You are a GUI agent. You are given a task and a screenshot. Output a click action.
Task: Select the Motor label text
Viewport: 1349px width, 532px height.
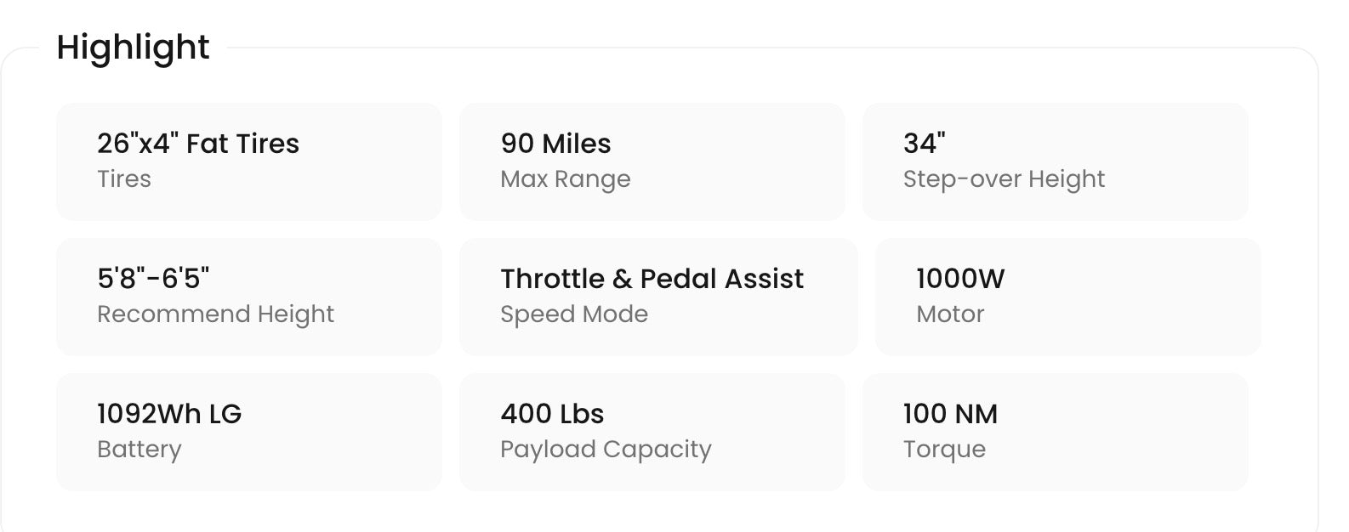coord(950,314)
